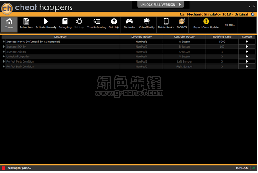Click the Modifying Value column header
This screenshot has height=173, width=258.
(222, 36)
